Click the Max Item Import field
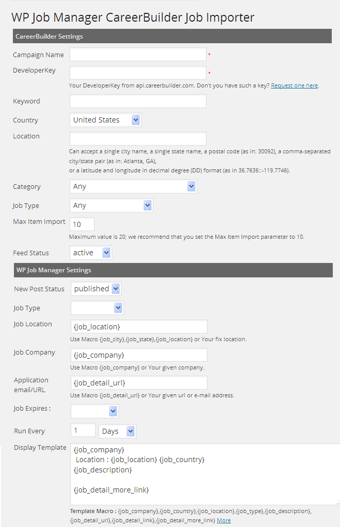 tap(82, 224)
